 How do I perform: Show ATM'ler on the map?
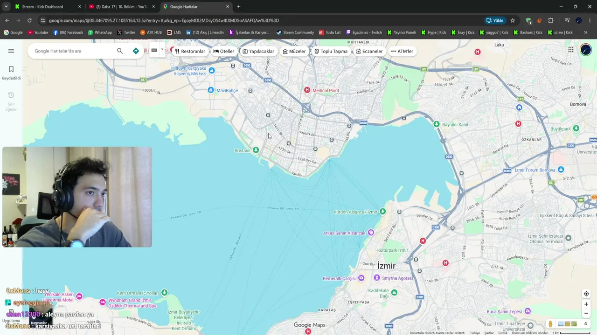click(402, 51)
